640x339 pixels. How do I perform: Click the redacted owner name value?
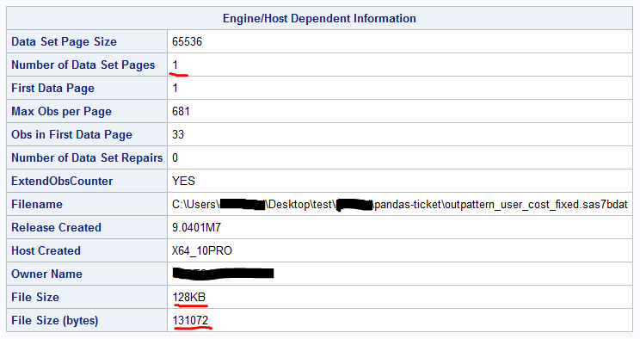pos(223,274)
